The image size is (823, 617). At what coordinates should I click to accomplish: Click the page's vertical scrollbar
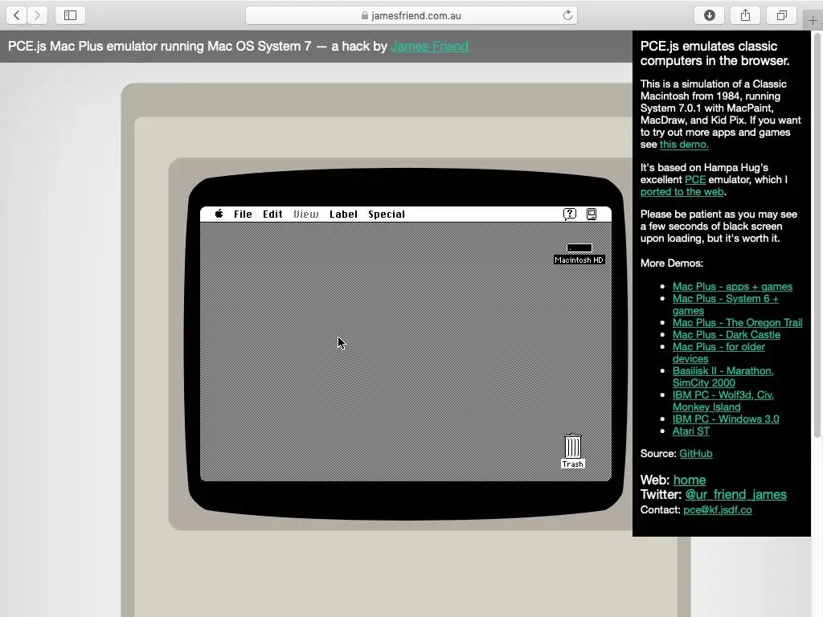tap(817, 235)
